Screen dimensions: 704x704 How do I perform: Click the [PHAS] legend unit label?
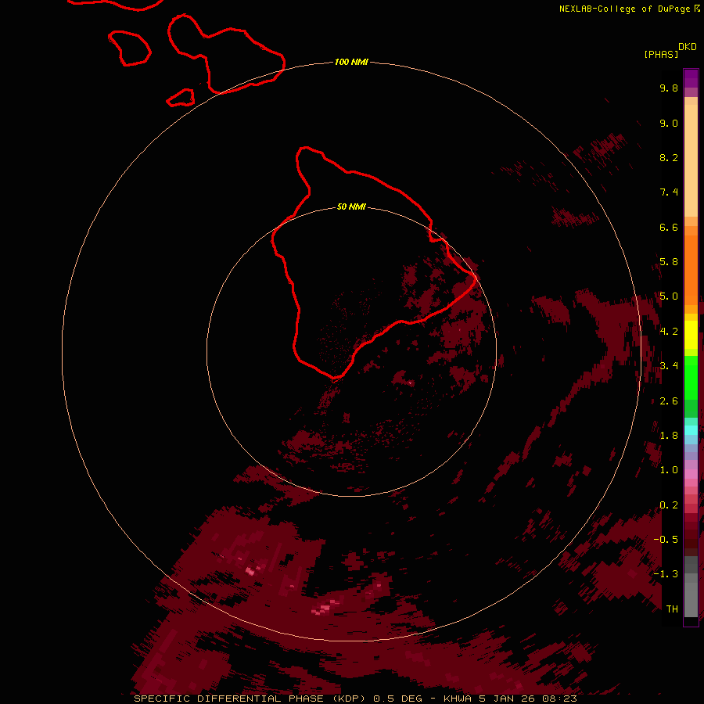661,54
